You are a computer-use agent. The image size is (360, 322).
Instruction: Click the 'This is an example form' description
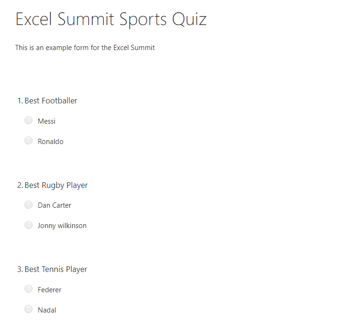tap(85, 48)
